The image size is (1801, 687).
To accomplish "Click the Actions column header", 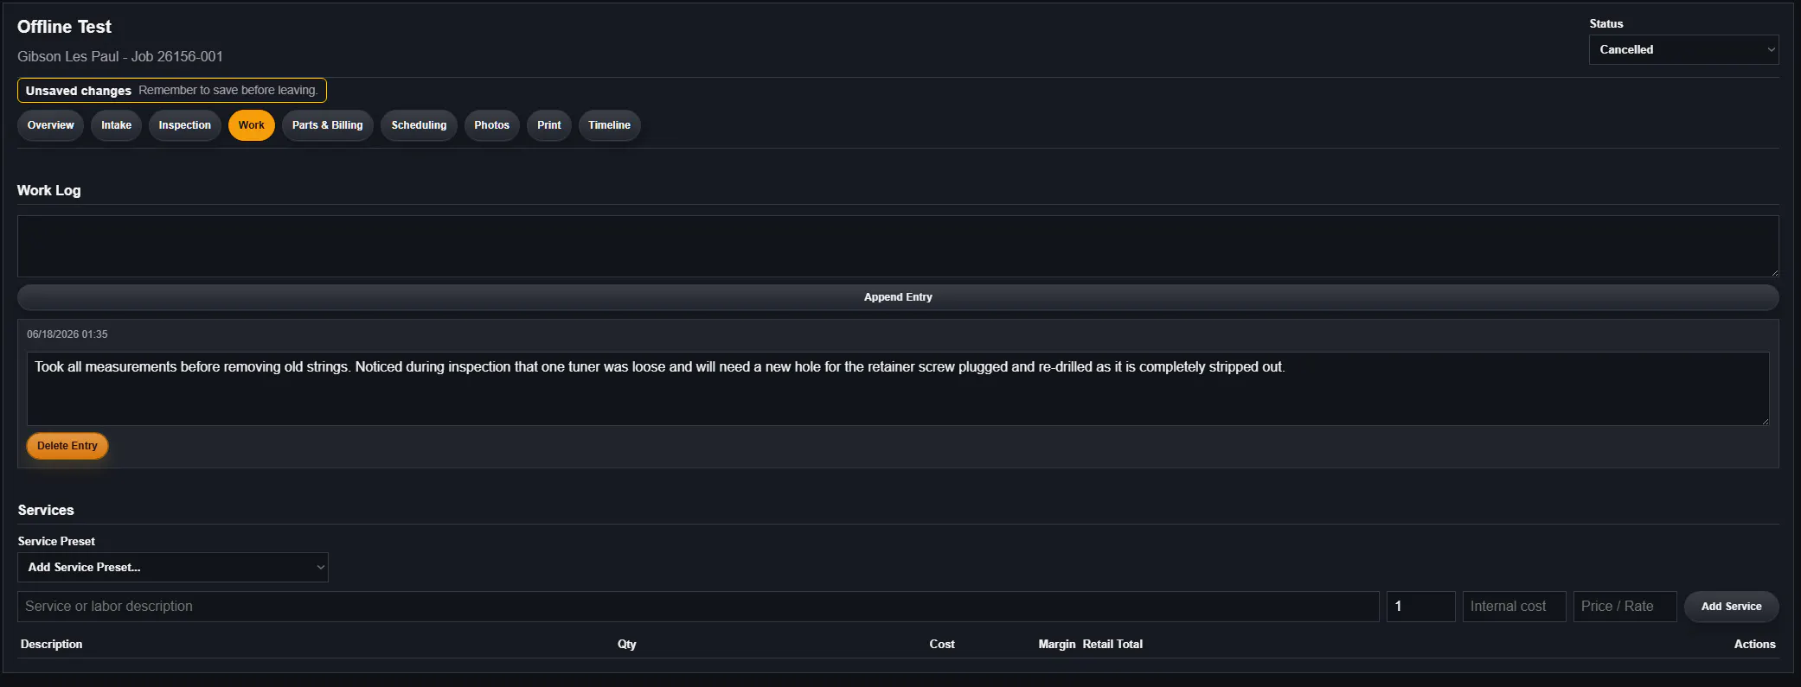I will tap(1755, 645).
